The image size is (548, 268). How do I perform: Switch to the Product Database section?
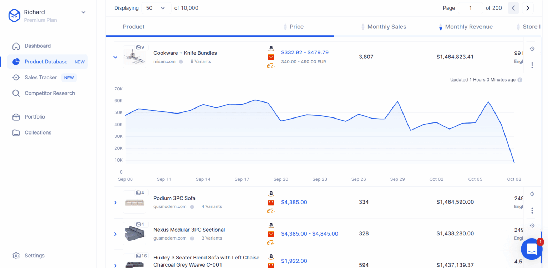(46, 62)
